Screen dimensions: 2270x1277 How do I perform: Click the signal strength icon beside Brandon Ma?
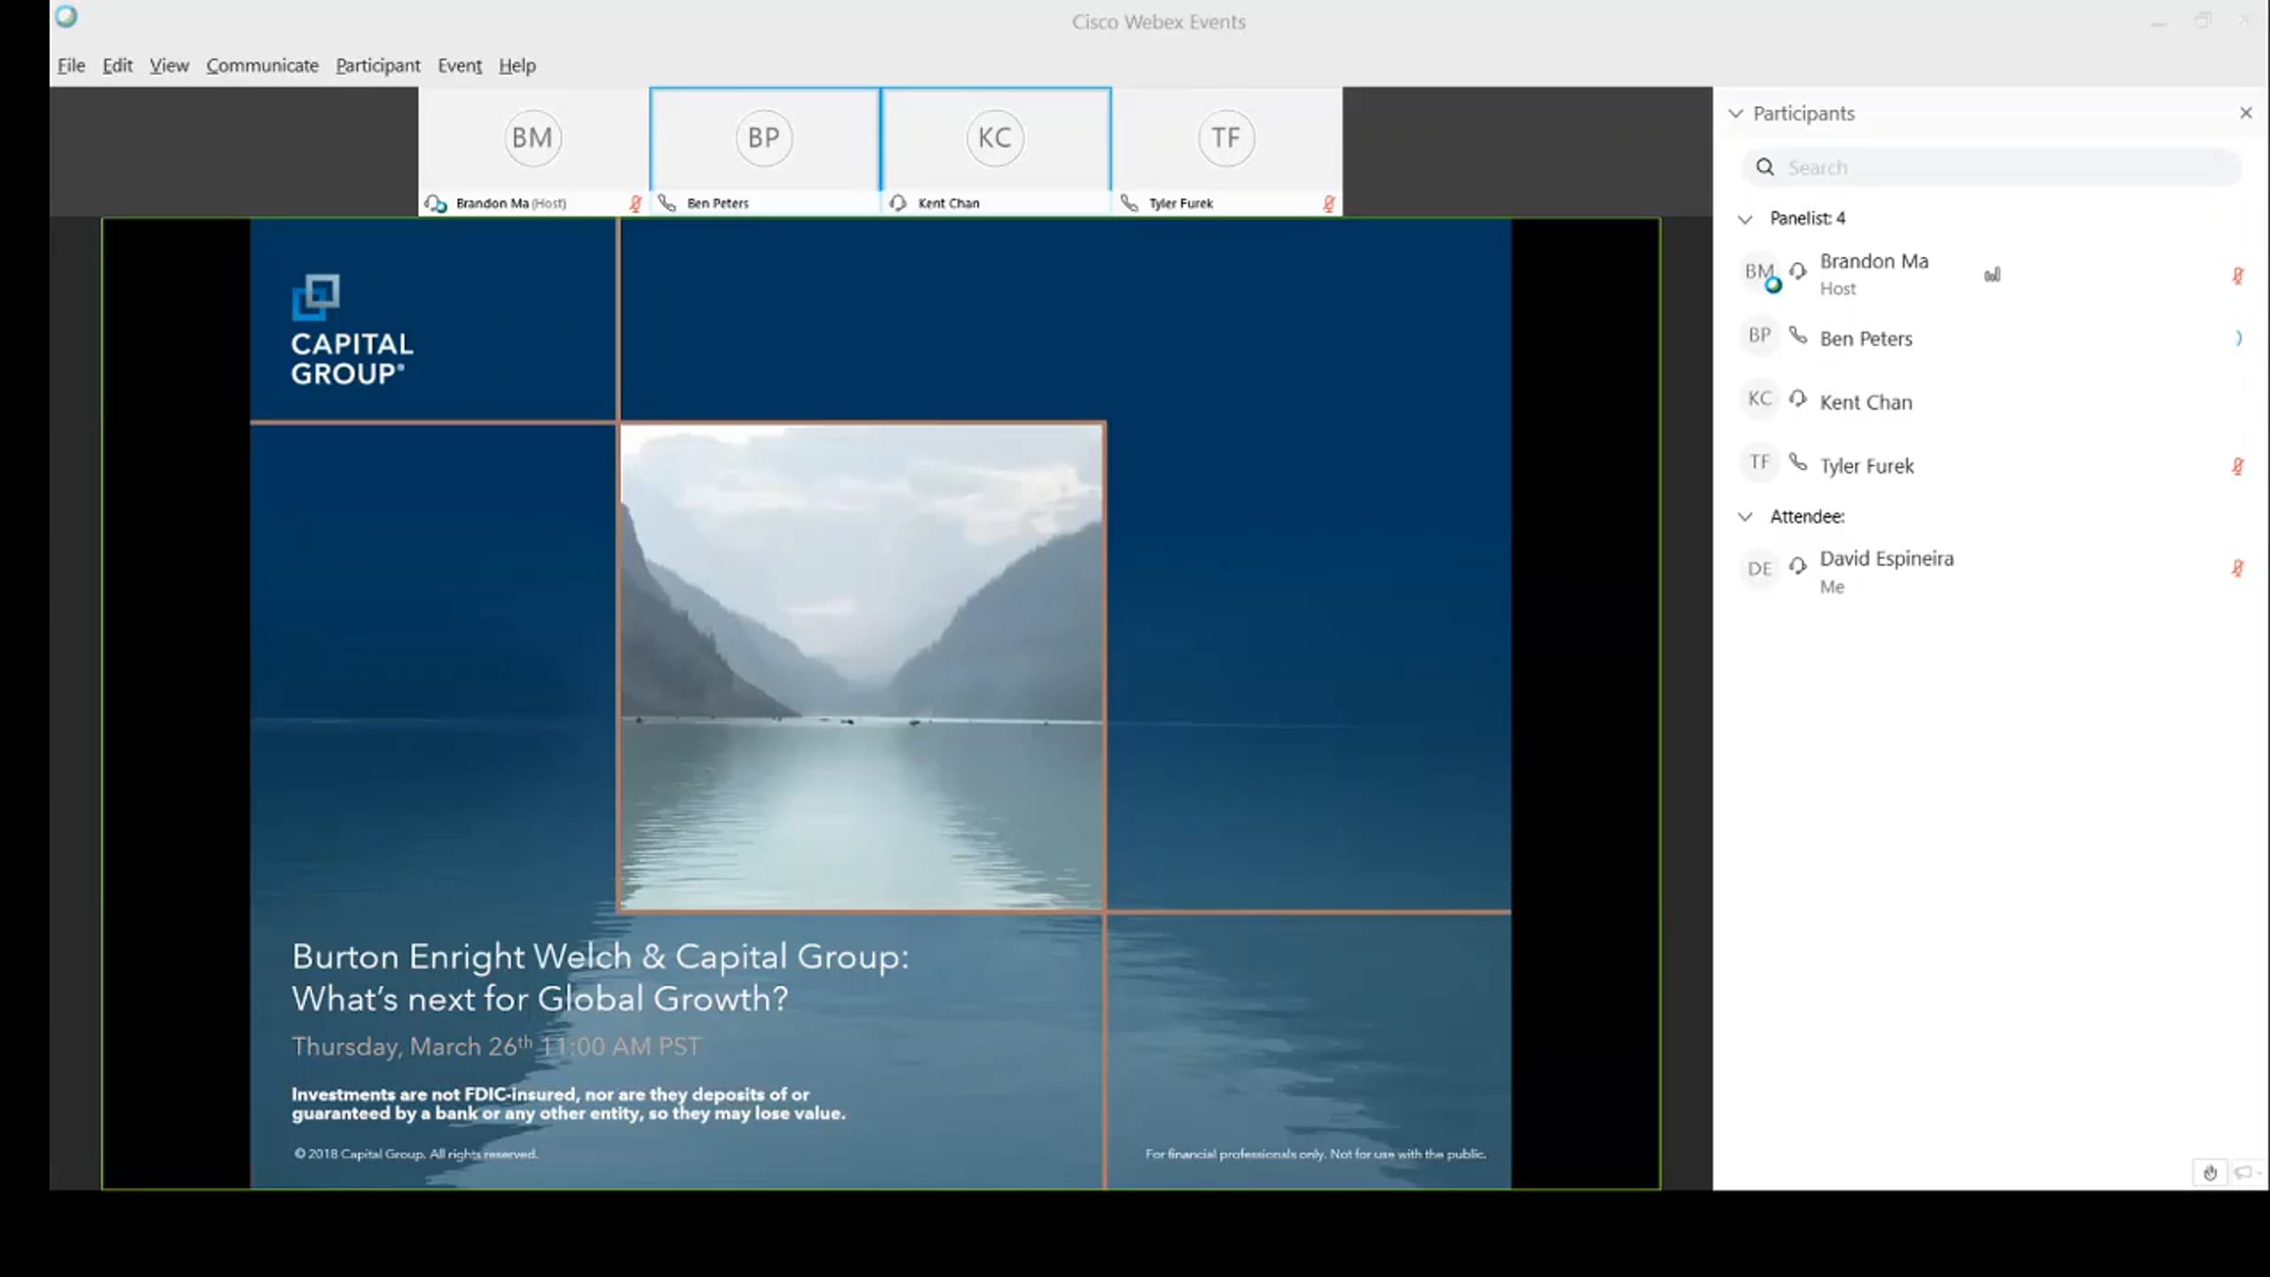pyautogui.click(x=1992, y=275)
